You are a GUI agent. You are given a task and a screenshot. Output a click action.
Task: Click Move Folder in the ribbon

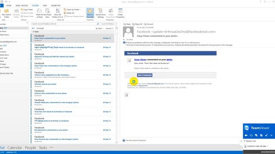tap(27, 13)
